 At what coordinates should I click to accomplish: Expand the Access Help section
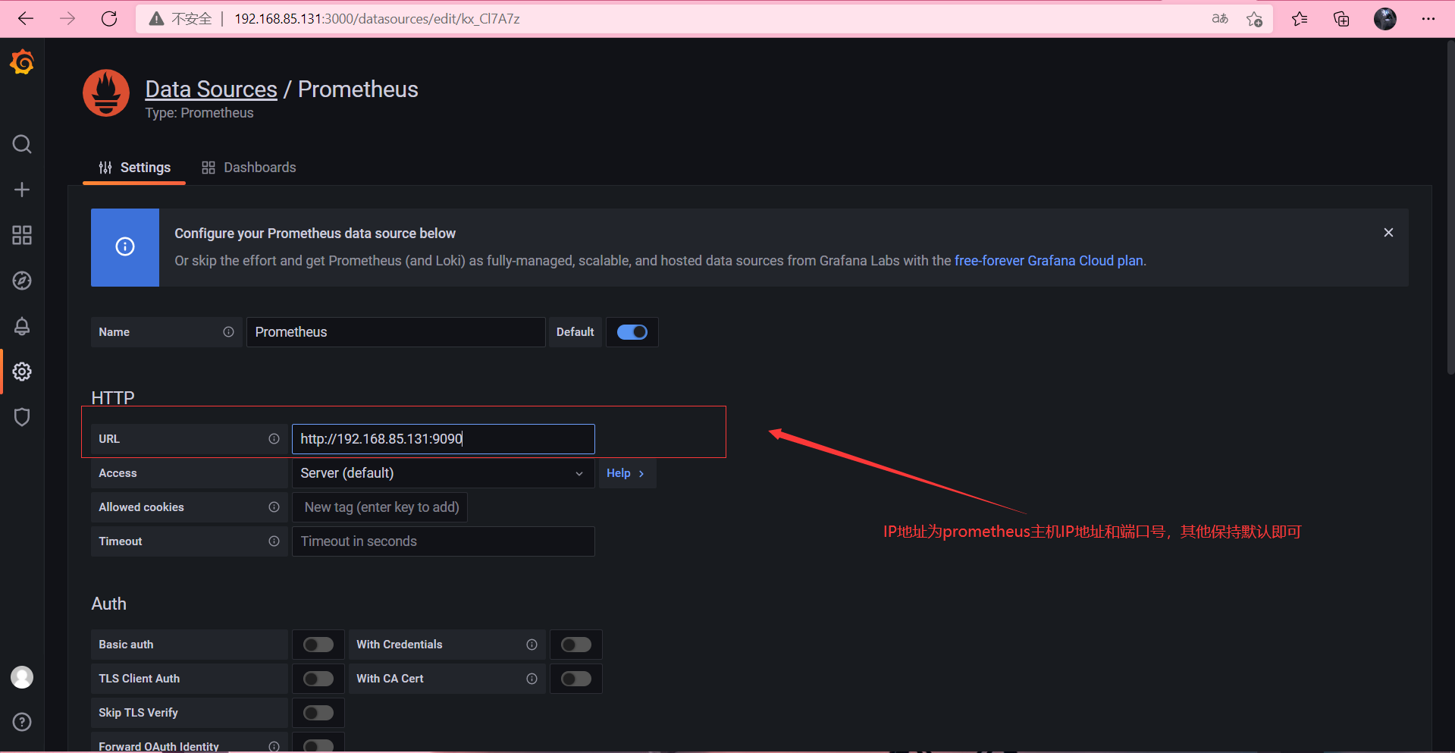click(627, 473)
